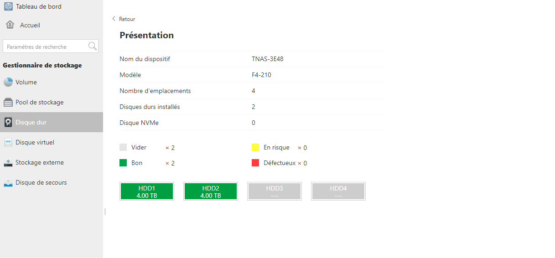Click the green Bon status swatch
The width and height of the screenshot is (555, 258).
click(123, 163)
